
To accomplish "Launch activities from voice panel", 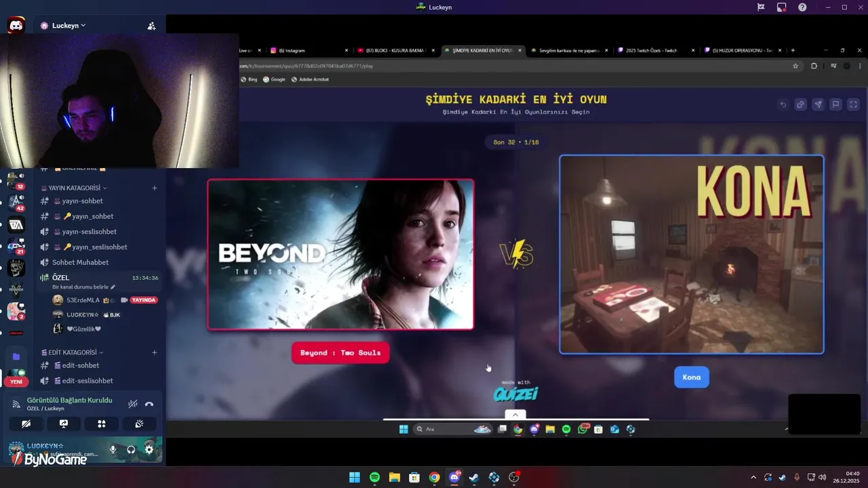I will [102, 424].
